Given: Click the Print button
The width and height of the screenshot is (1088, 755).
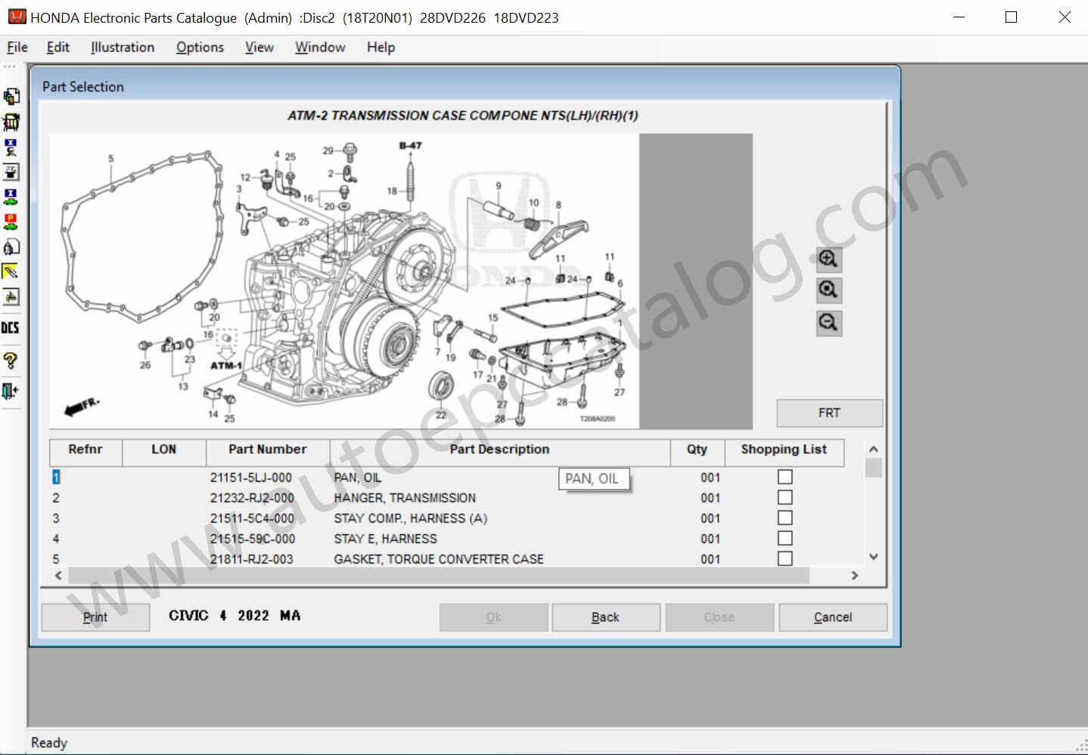Looking at the screenshot, I should tap(95, 617).
